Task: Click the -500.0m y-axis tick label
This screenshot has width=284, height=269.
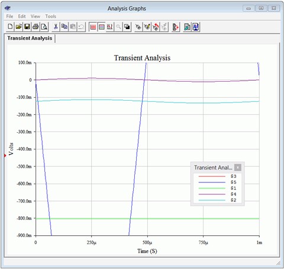Action: pos(24,166)
